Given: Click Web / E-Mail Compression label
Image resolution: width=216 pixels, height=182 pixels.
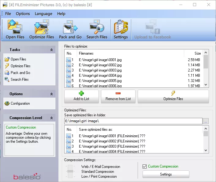Looking at the screenshot, I should [101, 167].
